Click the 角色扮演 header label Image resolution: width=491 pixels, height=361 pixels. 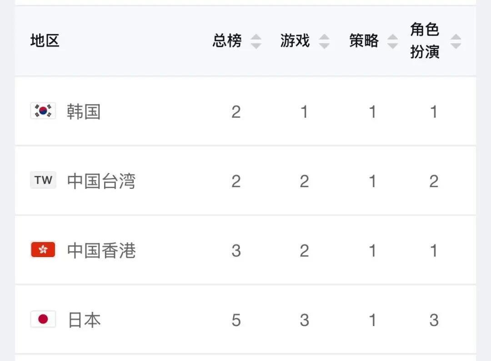point(425,41)
